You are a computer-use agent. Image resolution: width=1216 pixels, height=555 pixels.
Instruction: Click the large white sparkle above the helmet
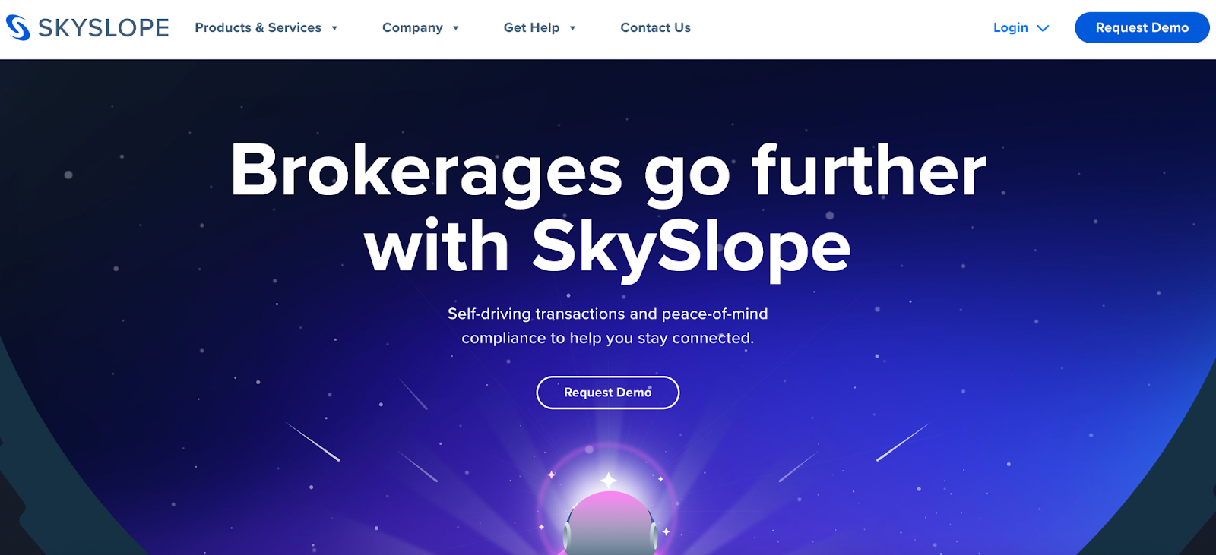click(609, 480)
